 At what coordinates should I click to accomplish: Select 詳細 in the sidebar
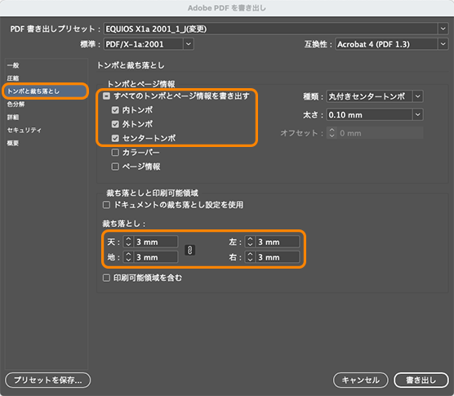13,117
